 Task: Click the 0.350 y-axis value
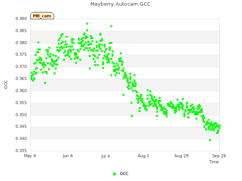(21, 115)
